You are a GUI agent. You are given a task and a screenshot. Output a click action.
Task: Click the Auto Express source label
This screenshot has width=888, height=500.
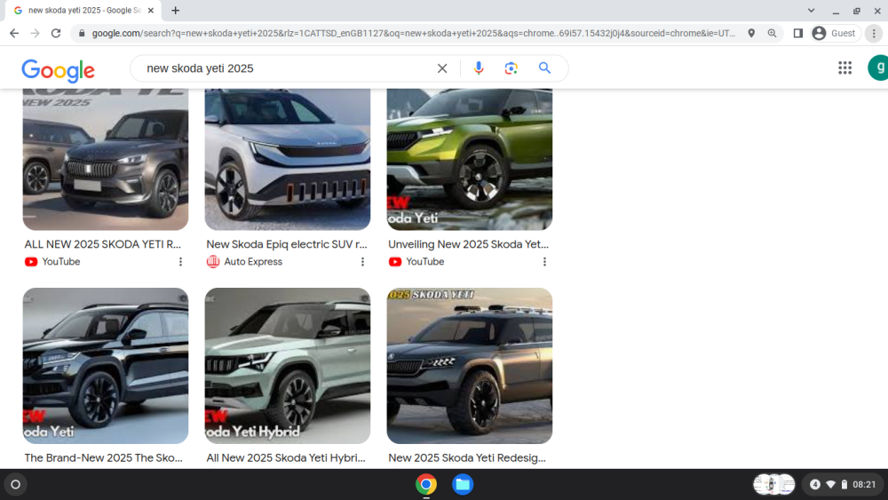click(x=244, y=262)
